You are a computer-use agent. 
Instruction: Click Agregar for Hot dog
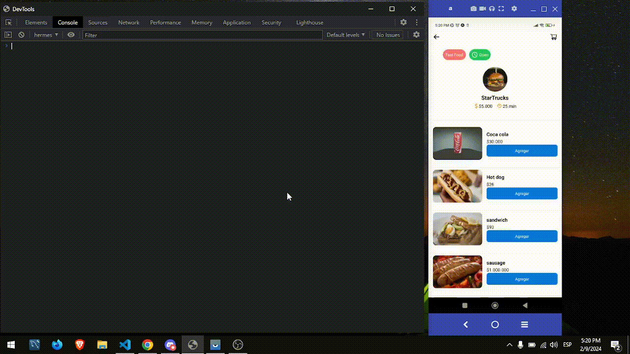[x=521, y=193]
